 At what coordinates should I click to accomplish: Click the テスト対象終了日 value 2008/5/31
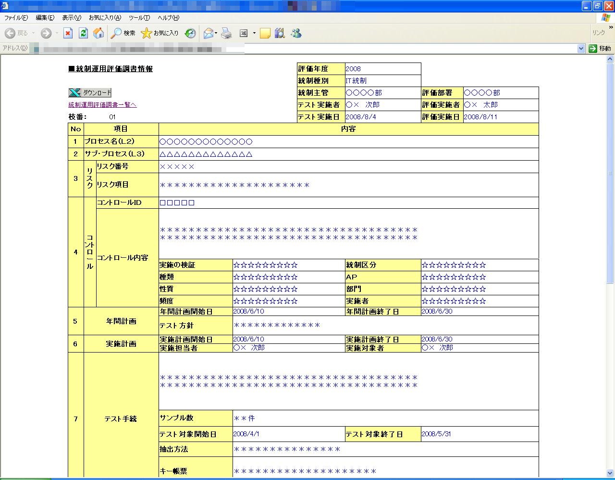[436, 434]
